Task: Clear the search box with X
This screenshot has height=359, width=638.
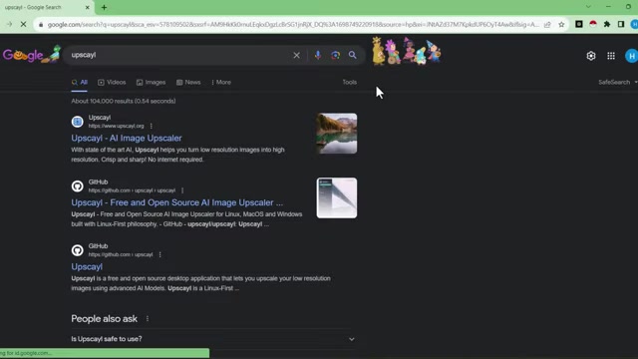Action: (297, 55)
